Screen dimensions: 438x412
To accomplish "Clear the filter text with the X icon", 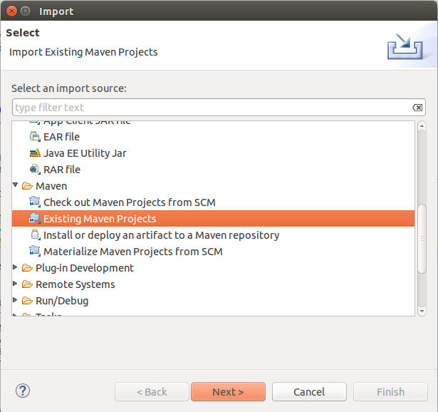I will pyautogui.click(x=417, y=108).
